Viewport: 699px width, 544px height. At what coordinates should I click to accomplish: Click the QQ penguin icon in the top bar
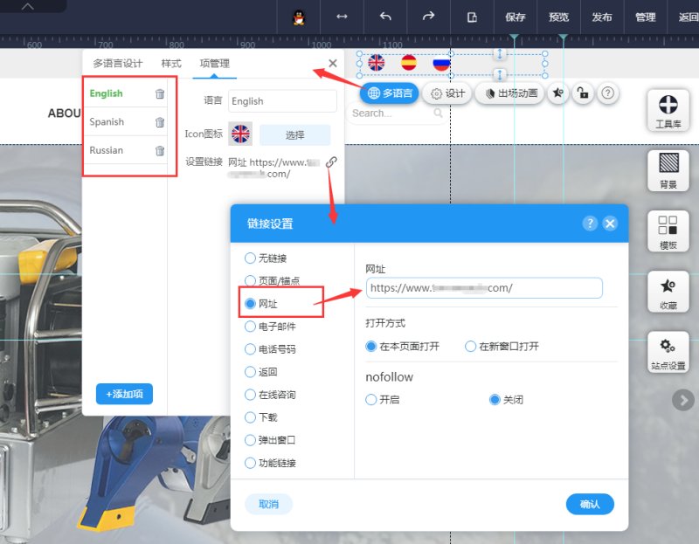point(299,17)
